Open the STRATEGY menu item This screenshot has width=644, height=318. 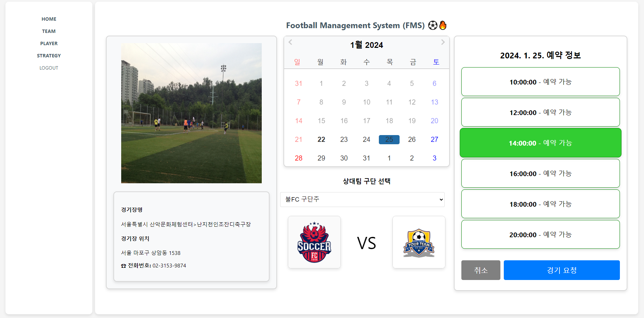point(49,56)
